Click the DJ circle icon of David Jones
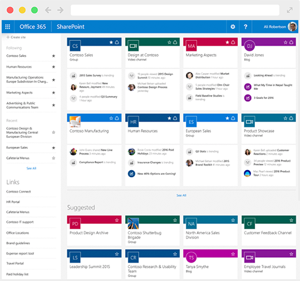 [x=249, y=46]
